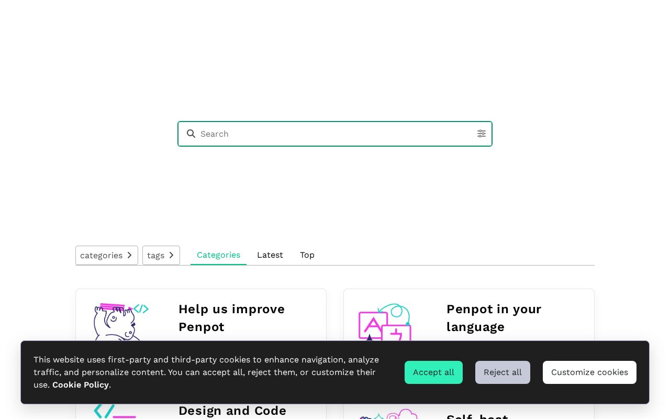The image size is (670, 419).
Task: Click into the Search text field
Action: point(335,134)
